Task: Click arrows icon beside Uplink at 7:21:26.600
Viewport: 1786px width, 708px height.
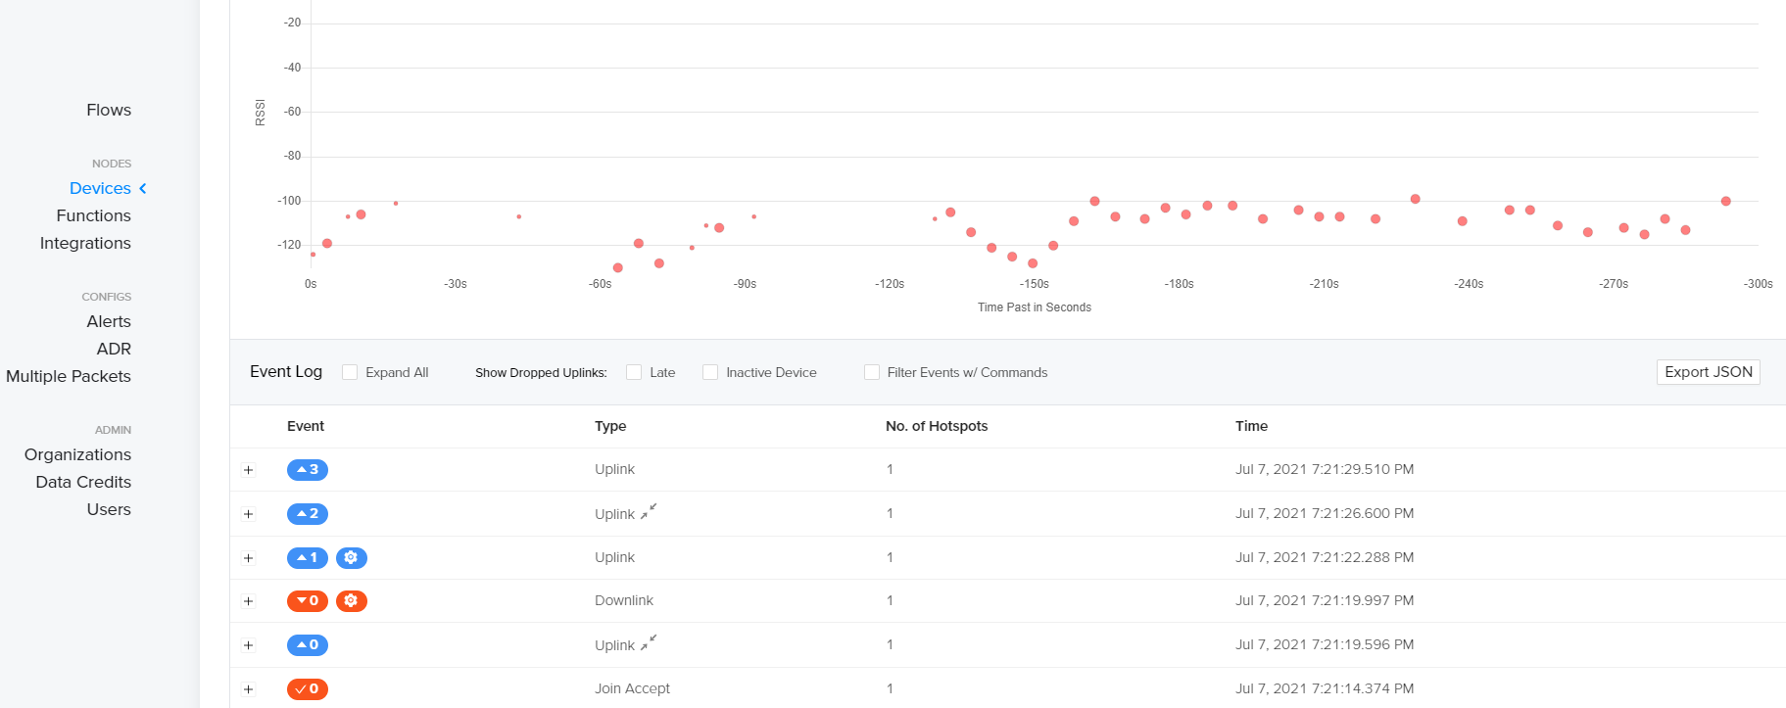Action: 649,511
